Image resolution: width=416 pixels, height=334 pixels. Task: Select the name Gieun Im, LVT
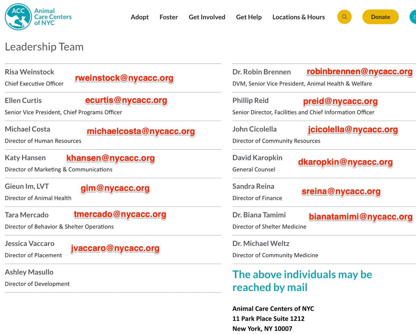(x=27, y=186)
